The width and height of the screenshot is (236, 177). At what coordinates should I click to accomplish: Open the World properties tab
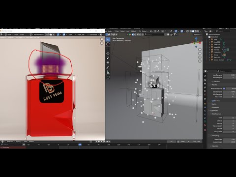[205, 94]
